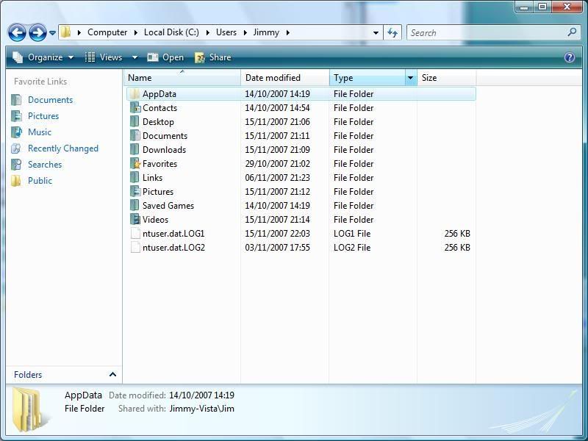Screen dimensions: 588x441
Task: Sort by the Type column header
Action: (x=367, y=78)
